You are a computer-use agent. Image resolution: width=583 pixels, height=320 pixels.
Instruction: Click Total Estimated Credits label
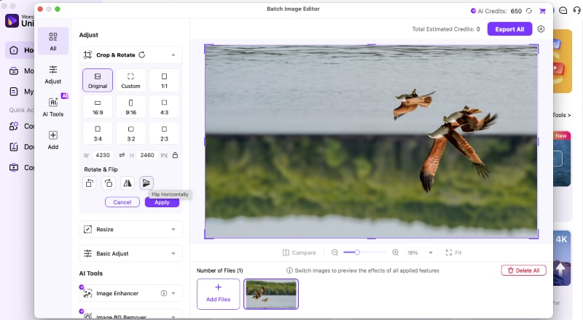point(446,29)
